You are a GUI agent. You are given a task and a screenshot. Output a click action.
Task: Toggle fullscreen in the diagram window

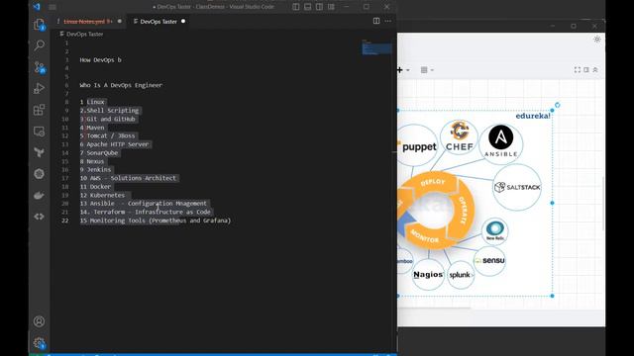coord(577,70)
